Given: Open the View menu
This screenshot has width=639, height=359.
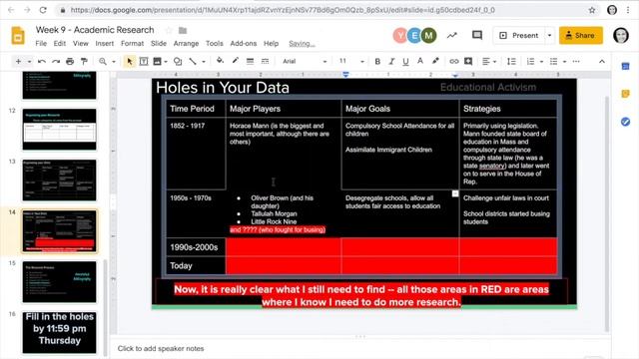Looking at the screenshot, I should tap(81, 43).
